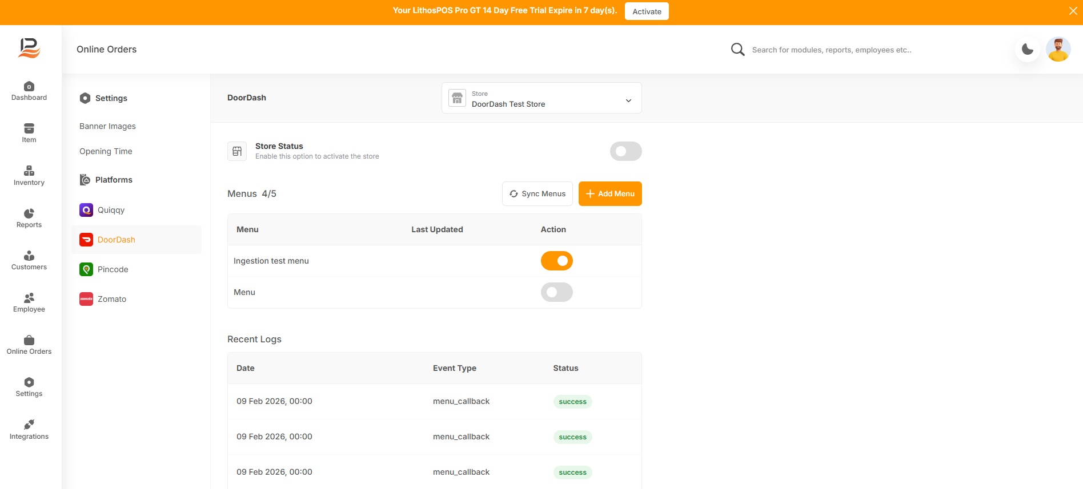The height and width of the screenshot is (489, 1083).
Task: Open Banner Images settings
Action: coord(107,126)
